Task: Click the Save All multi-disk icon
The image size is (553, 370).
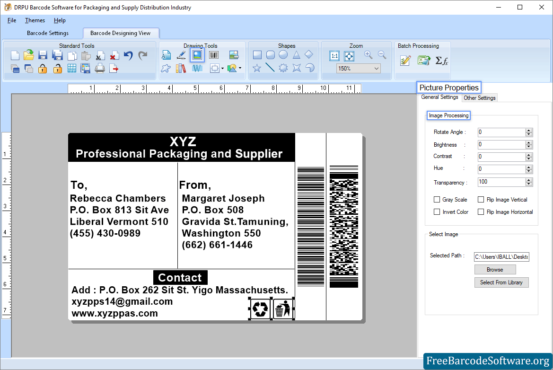Action: coord(57,55)
